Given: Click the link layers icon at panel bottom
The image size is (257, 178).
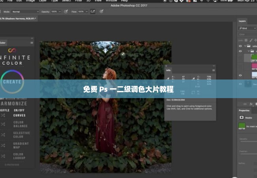Looking at the screenshot, I should pyautogui.click(x=245, y=104).
